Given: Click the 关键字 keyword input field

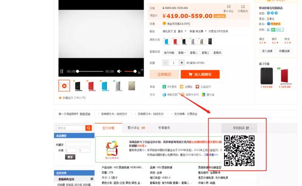Looking at the screenshot, I should click(x=78, y=144).
